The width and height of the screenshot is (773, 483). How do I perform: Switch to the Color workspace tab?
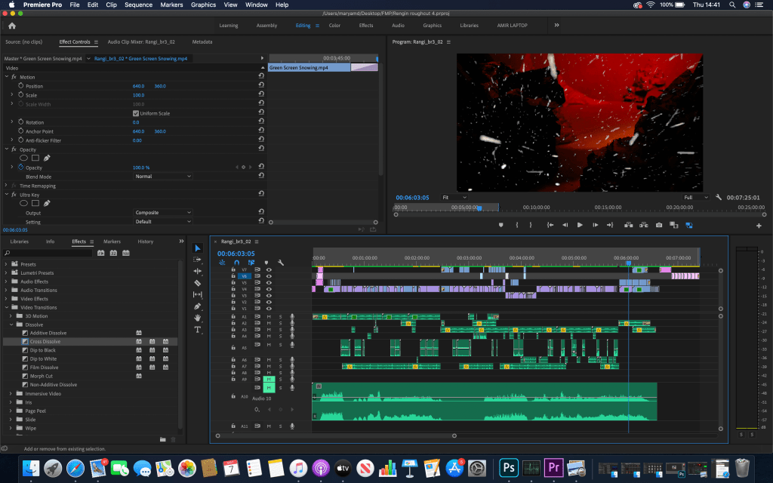tap(334, 26)
